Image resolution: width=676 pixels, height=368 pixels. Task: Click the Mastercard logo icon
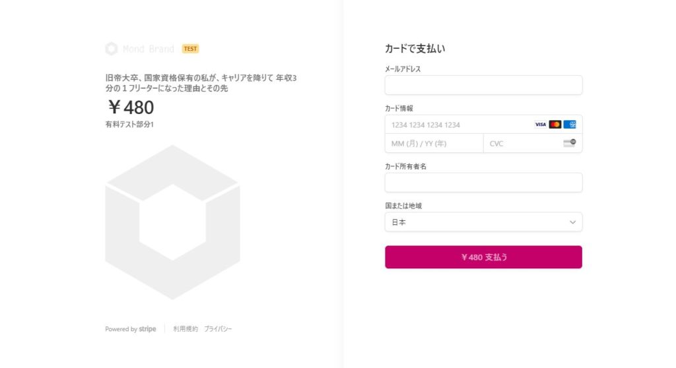click(x=555, y=125)
